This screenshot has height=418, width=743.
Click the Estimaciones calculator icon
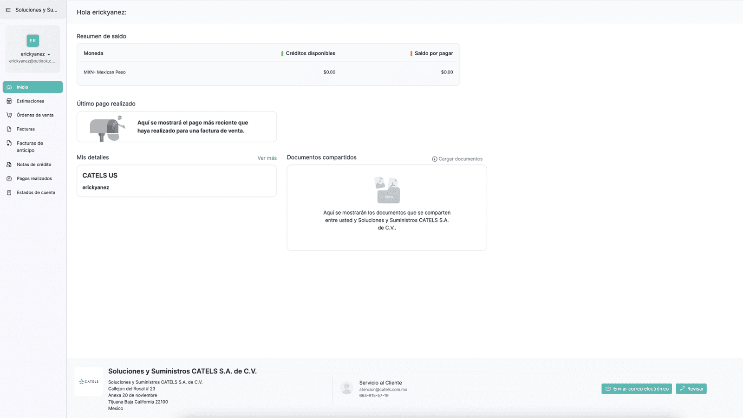click(9, 101)
